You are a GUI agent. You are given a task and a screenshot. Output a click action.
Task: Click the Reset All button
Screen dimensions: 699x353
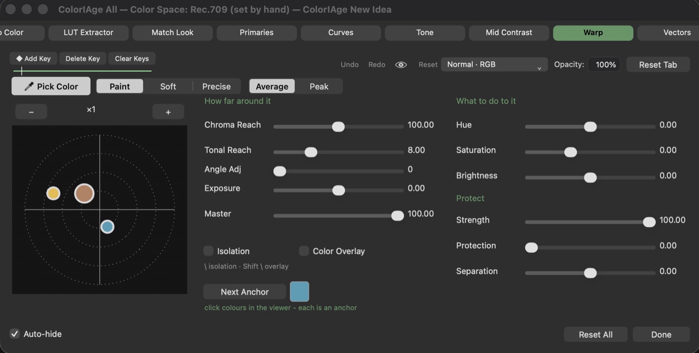(x=596, y=335)
